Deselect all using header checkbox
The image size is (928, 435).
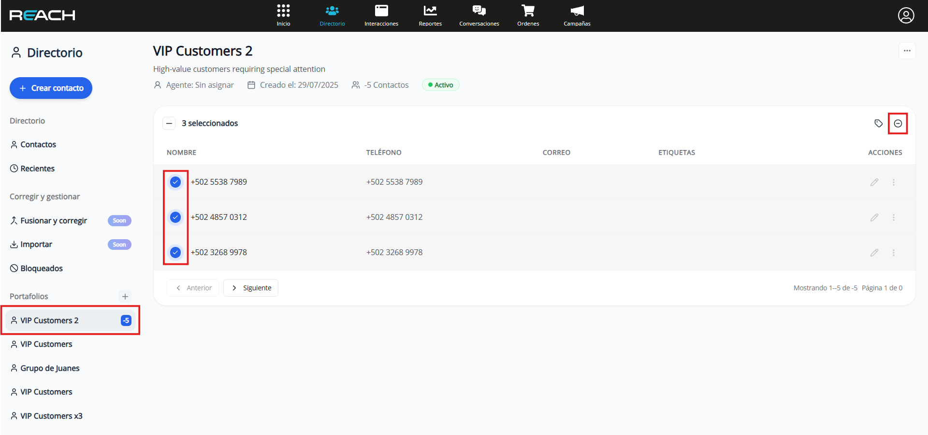coord(169,123)
